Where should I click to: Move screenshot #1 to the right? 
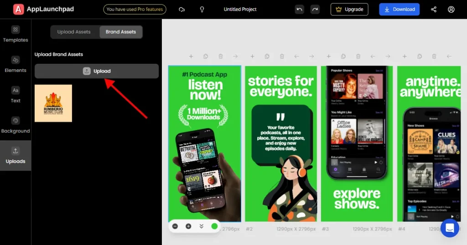click(x=235, y=56)
